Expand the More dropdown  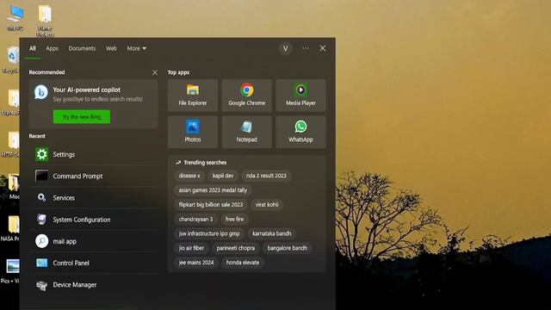click(136, 48)
